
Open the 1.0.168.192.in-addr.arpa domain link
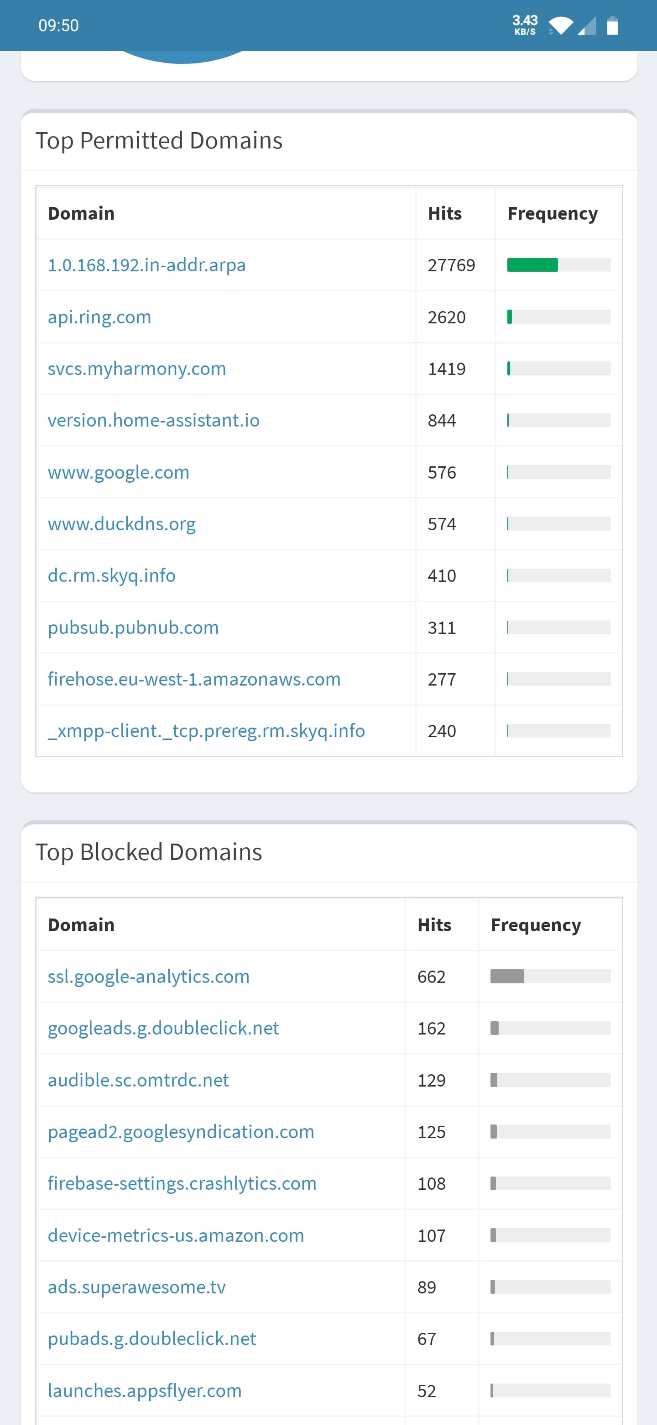tap(146, 265)
